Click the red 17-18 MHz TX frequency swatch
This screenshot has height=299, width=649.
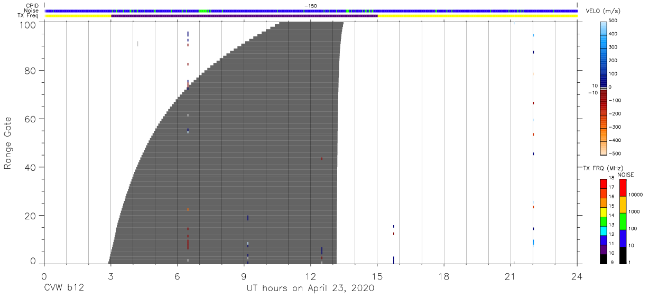tap(604, 184)
